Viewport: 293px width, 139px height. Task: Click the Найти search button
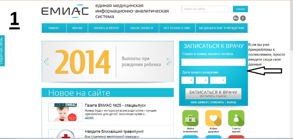tap(240, 9)
